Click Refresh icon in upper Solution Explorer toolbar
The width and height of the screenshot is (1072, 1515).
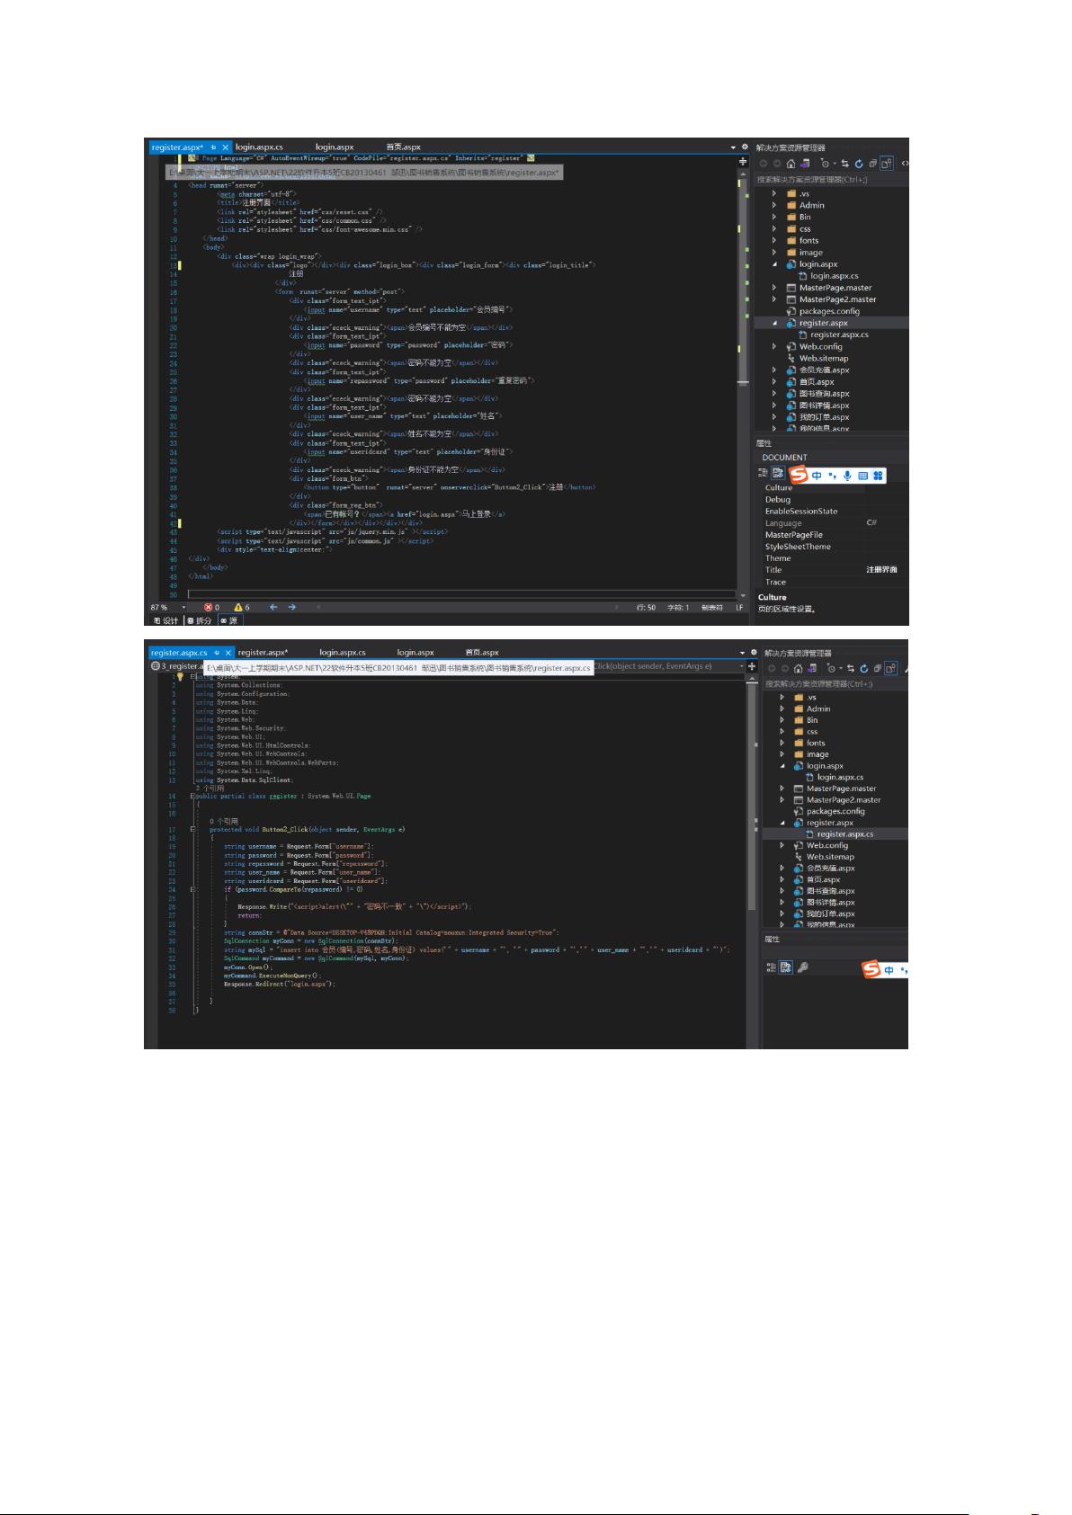click(859, 164)
